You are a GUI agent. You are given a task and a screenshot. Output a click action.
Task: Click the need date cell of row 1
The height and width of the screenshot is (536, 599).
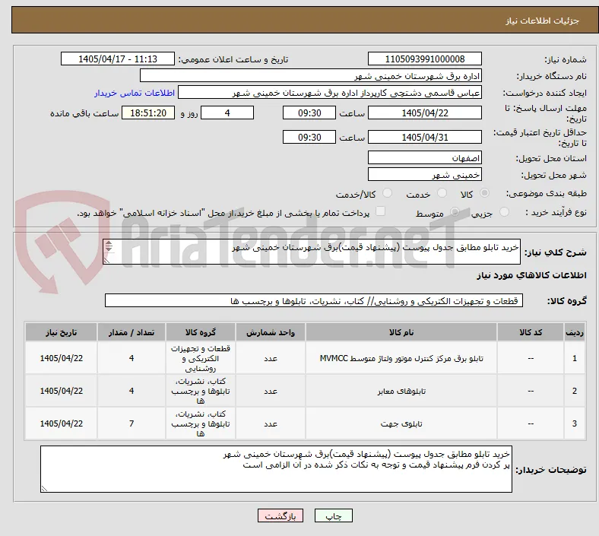[61, 358]
